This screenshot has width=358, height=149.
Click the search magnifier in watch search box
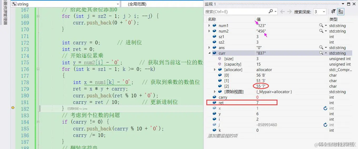(271, 12)
